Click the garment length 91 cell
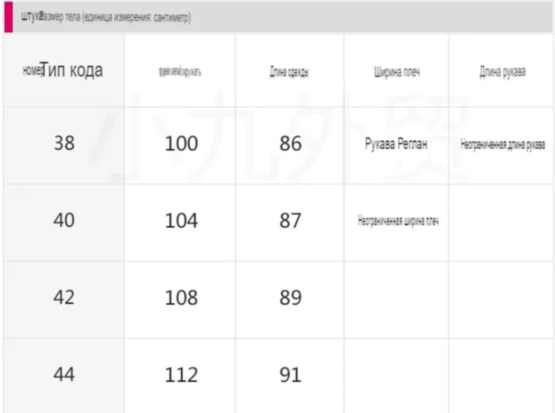The image size is (555, 413). pyautogui.click(x=289, y=375)
